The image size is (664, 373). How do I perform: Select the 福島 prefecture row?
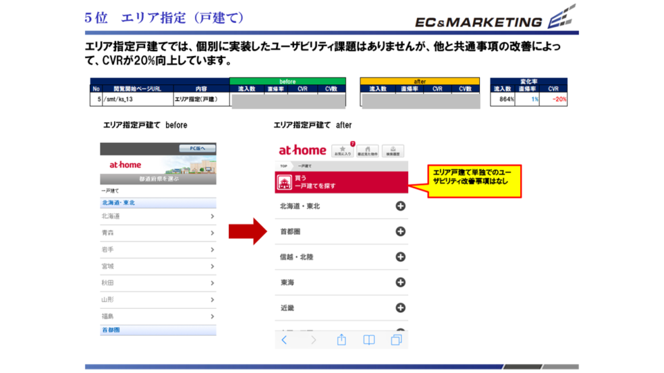[157, 316]
